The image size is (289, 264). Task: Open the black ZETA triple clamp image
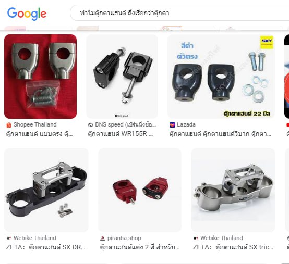[46, 190]
